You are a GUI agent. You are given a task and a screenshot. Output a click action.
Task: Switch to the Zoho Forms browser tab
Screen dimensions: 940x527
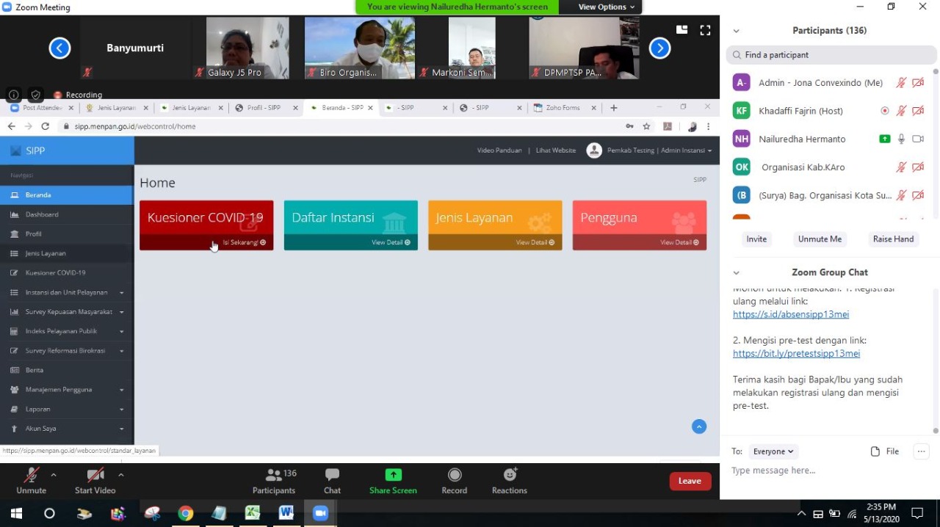[563, 108]
